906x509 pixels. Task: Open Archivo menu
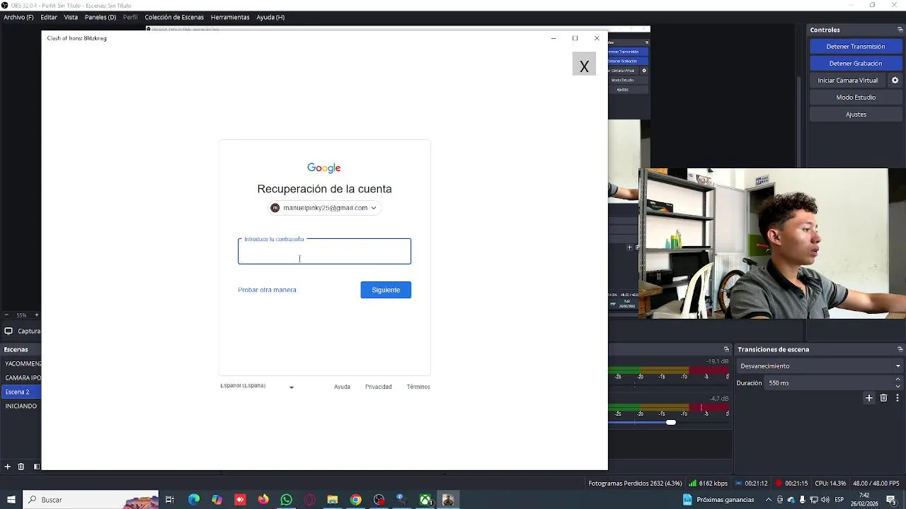pyautogui.click(x=18, y=17)
